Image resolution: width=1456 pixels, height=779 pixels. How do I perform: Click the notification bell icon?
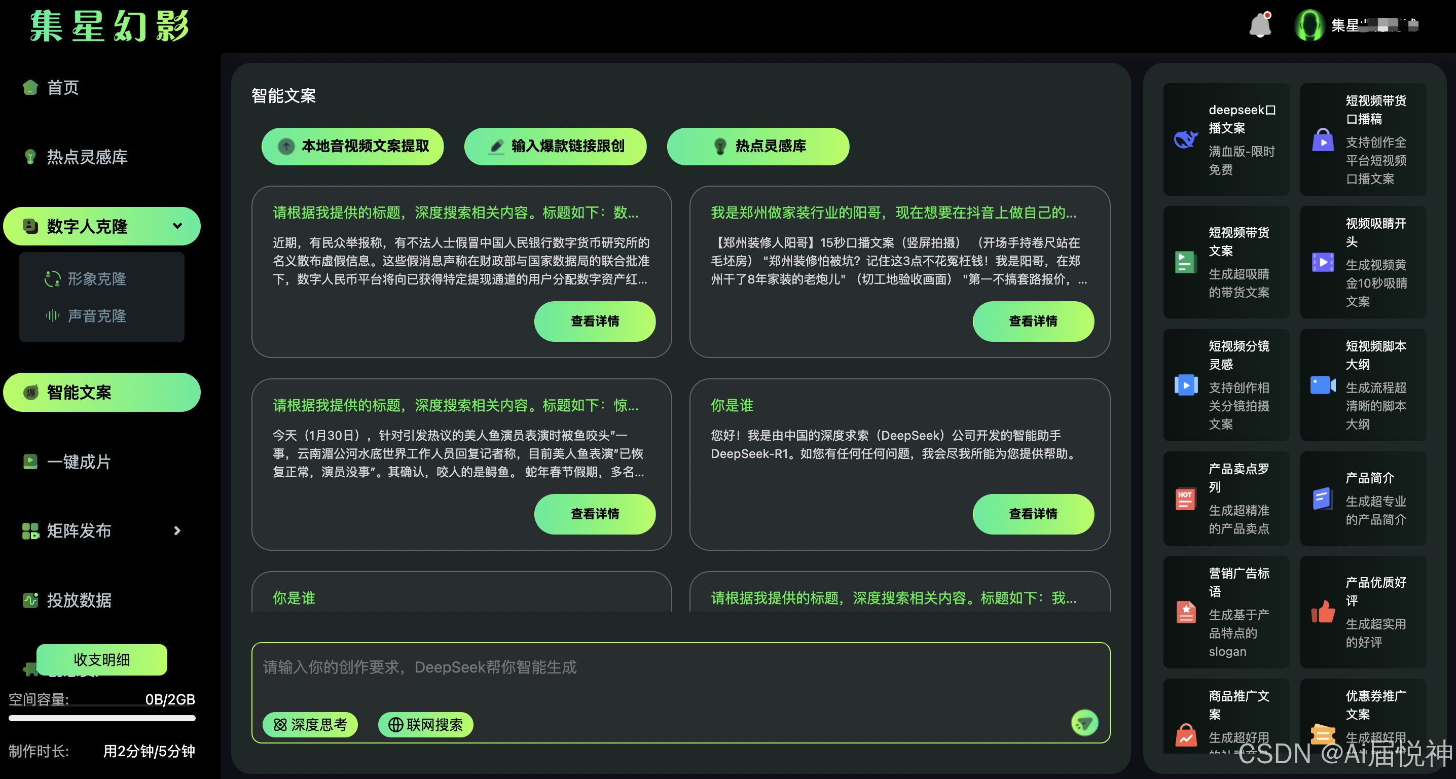point(1260,25)
